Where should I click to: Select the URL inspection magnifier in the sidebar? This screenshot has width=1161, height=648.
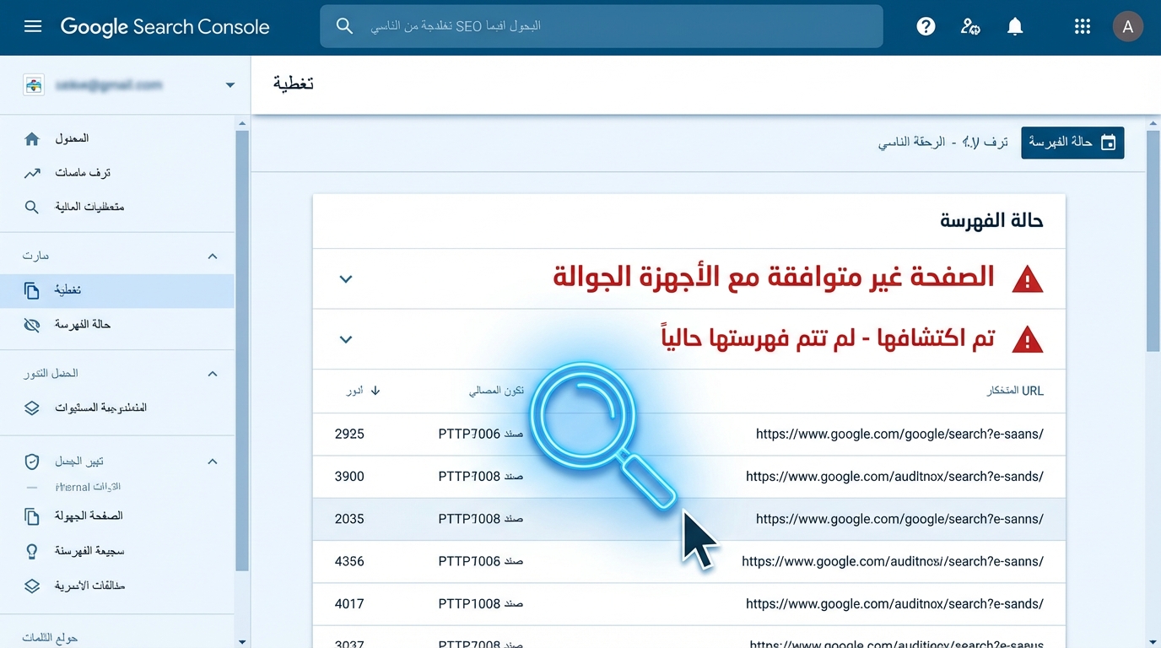pos(33,207)
